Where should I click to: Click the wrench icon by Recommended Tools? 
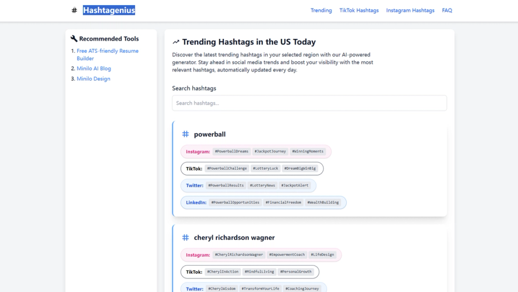tap(74, 39)
